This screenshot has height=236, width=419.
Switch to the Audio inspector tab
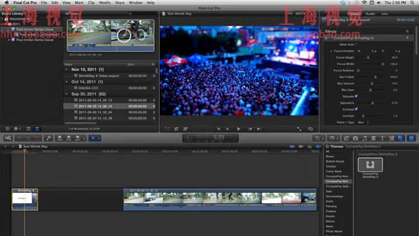click(370, 13)
